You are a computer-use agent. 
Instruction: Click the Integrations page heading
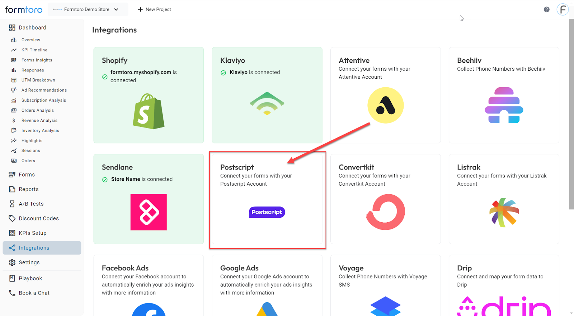click(x=114, y=30)
